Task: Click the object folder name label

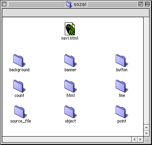Action: [x=70, y=121]
